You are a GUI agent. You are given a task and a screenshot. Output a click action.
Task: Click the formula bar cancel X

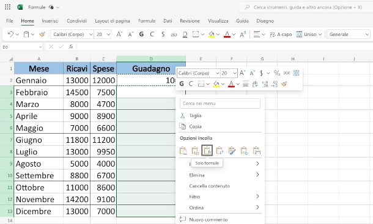51,47
